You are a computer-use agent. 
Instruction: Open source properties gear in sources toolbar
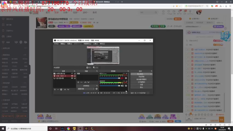61,90
